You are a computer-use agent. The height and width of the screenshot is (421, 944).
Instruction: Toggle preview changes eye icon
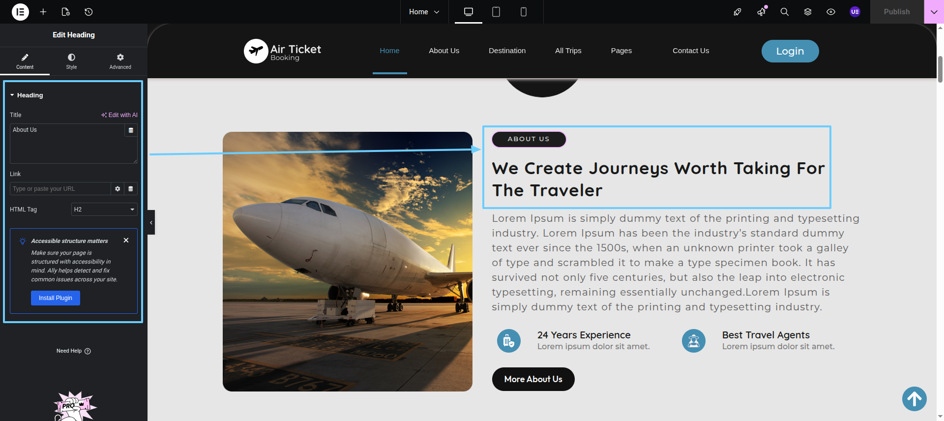click(x=831, y=12)
